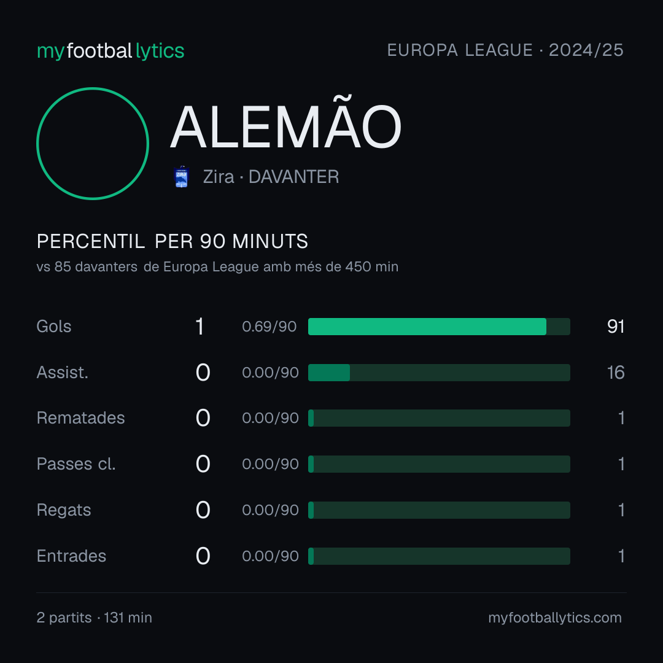Click the Percentil per 90 minuts heading
Screen dimensions: 663x663
pyautogui.click(x=172, y=241)
